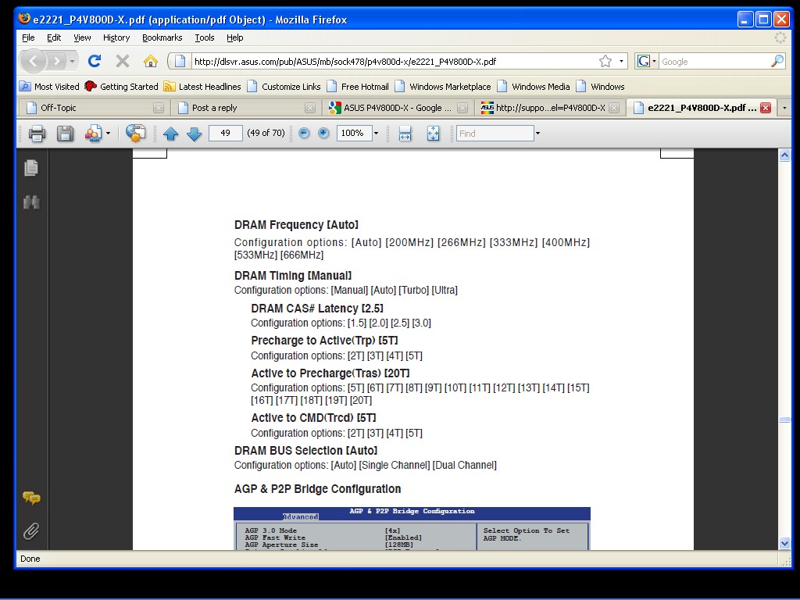The height and width of the screenshot is (600, 800).
Task: Click the zoom 100% field
Action: pos(354,133)
